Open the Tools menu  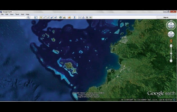(x=17, y=14)
